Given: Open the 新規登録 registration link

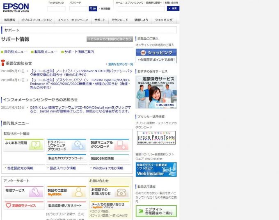Looking at the screenshot, I should (105, 9).
